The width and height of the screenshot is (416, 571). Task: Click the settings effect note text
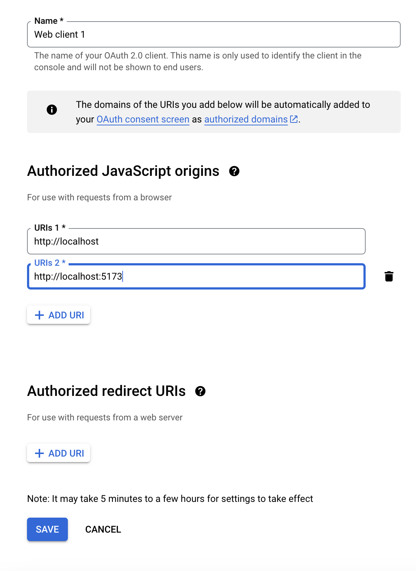coord(170,498)
